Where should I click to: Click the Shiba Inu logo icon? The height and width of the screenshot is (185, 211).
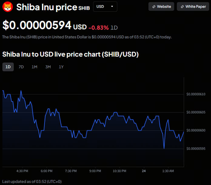pos(7,7)
